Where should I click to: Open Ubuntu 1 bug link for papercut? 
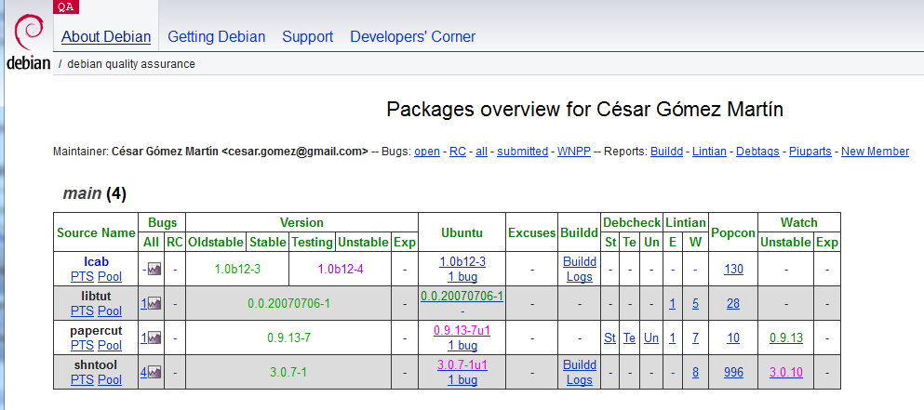point(462,345)
